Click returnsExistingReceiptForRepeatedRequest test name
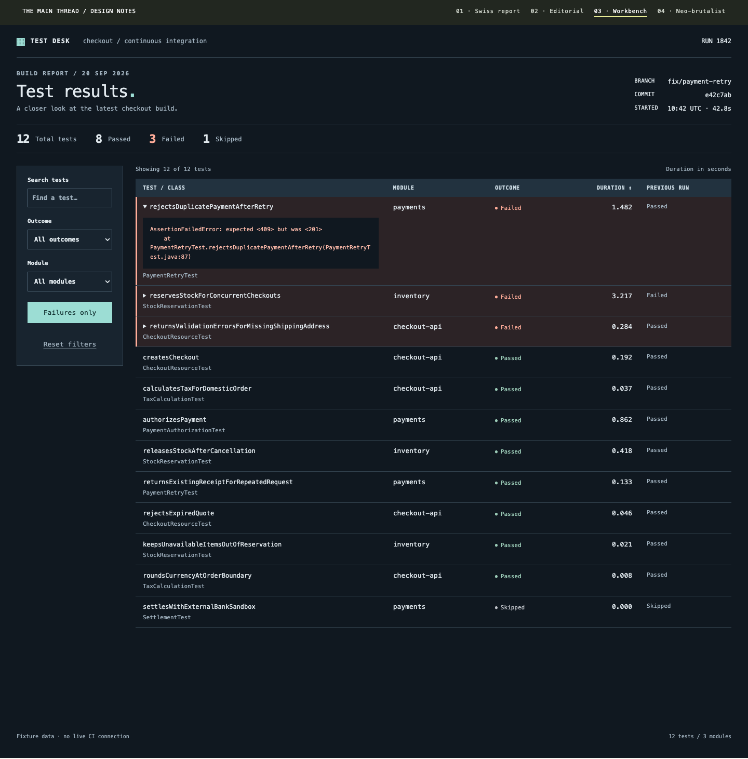This screenshot has width=748, height=759. point(218,482)
